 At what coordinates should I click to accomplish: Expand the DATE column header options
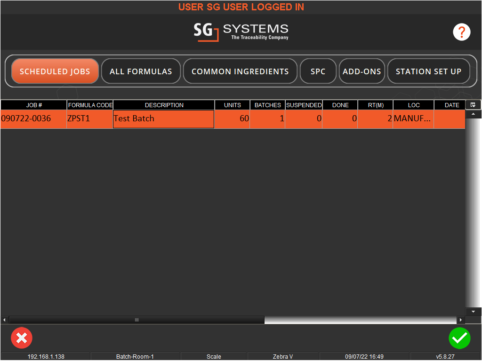pyautogui.click(x=451, y=105)
